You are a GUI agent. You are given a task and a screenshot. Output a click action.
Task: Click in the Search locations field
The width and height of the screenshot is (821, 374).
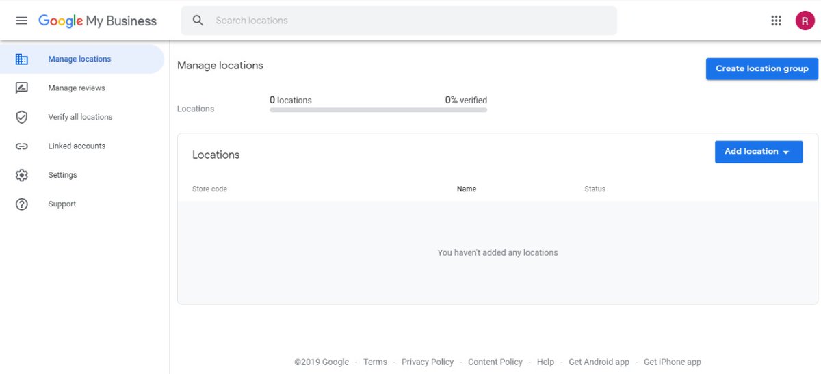(x=399, y=21)
